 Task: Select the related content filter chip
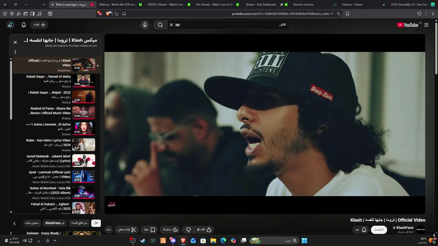[x=32, y=223]
